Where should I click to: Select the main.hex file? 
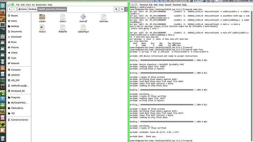coord(104,18)
